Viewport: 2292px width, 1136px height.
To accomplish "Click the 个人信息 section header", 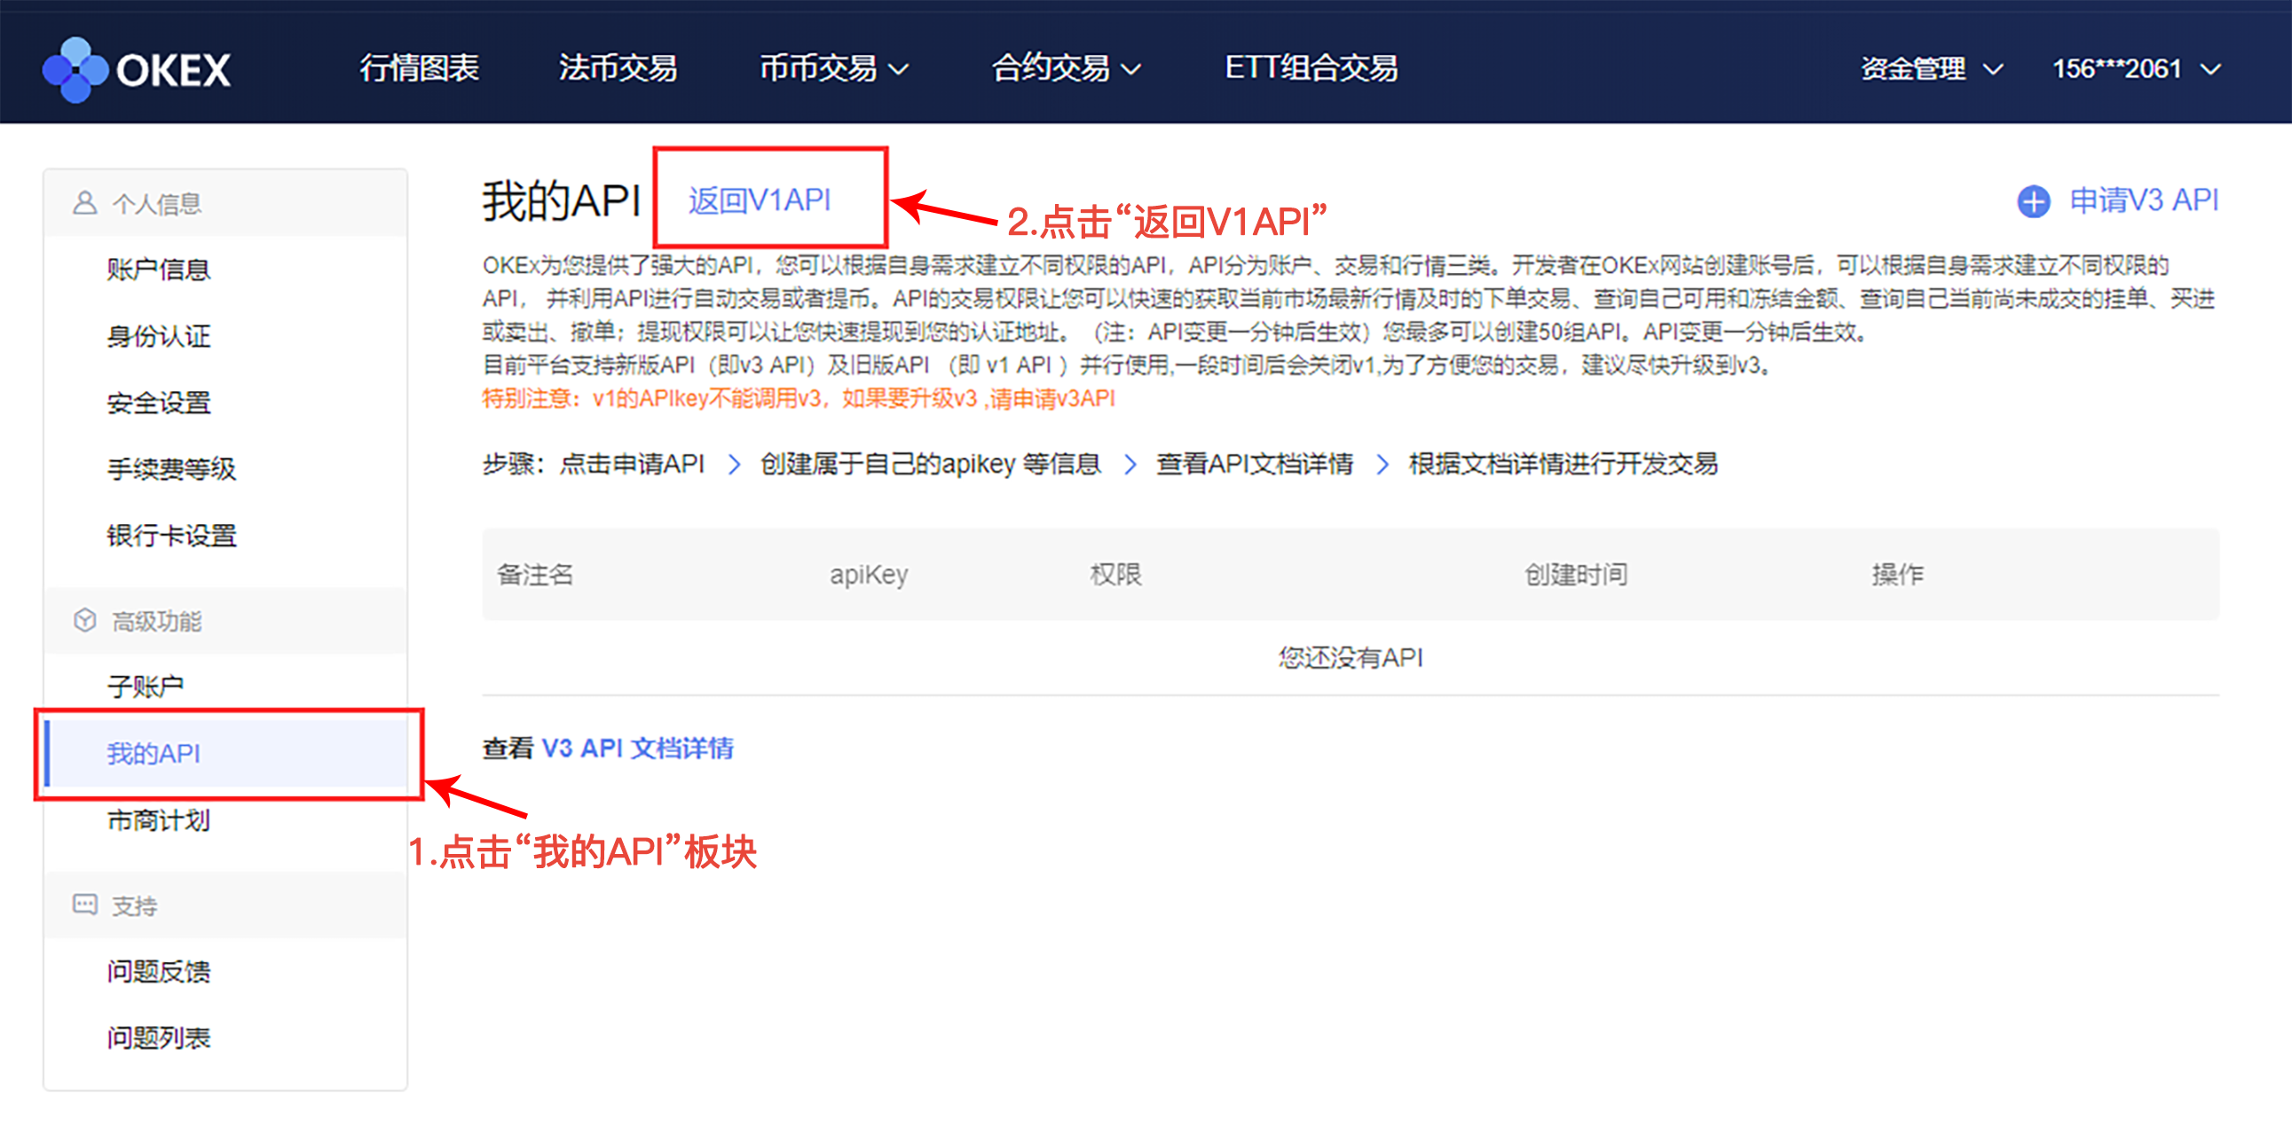I will [225, 203].
